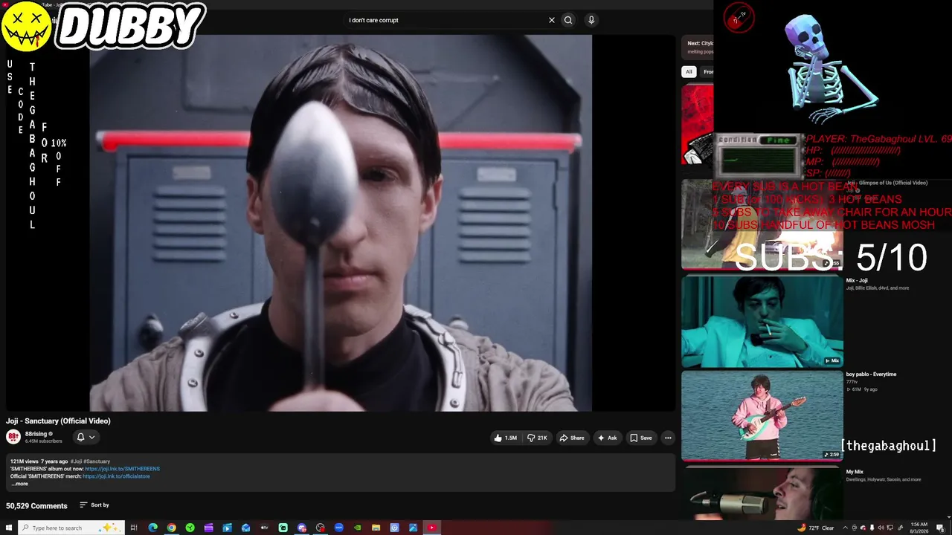Open the 'boy pablo - Everytime' thumbnail
The height and width of the screenshot is (535, 952).
762,415
